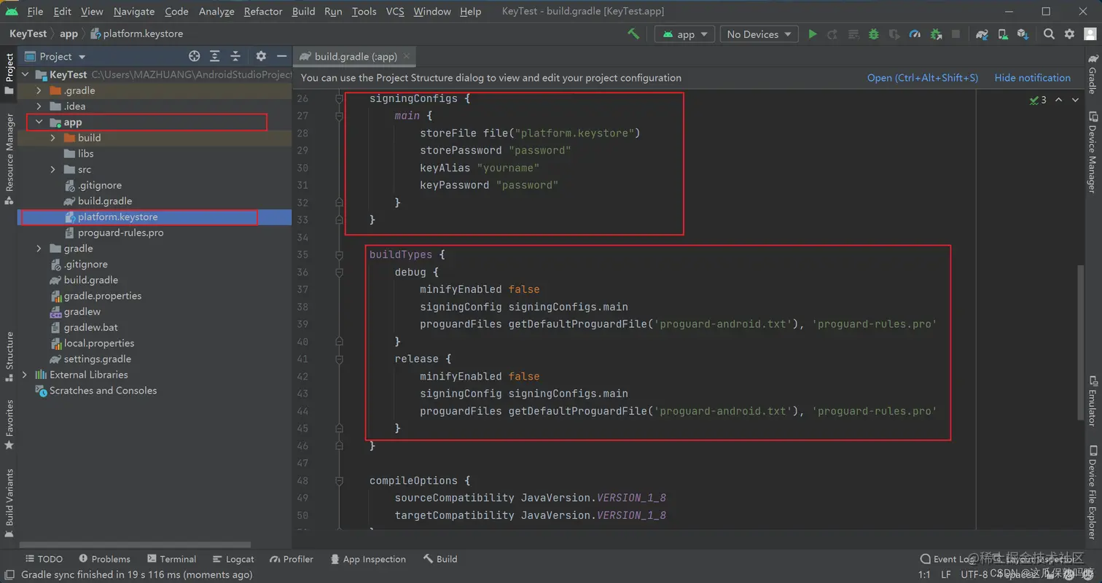The height and width of the screenshot is (583, 1102).
Task: Open the Refactor menu
Action: coord(263,11)
